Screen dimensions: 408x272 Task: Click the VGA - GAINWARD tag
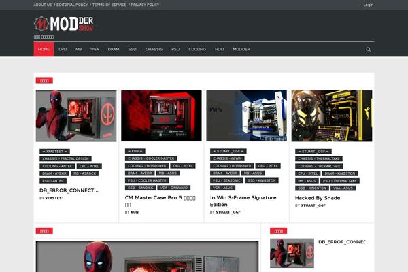pos(174,188)
